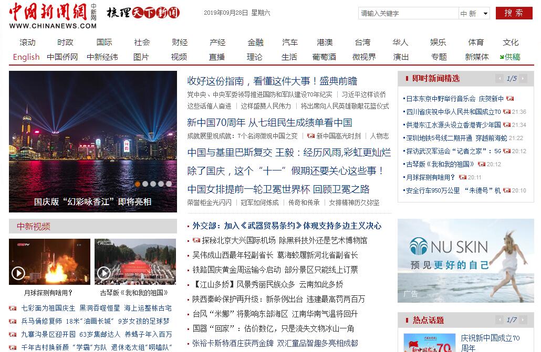Image resolution: width=541 pixels, height=352 pixels.
Task: Open the 时政 nav menu item
Action: pyautogui.click(x=65, y=42)
